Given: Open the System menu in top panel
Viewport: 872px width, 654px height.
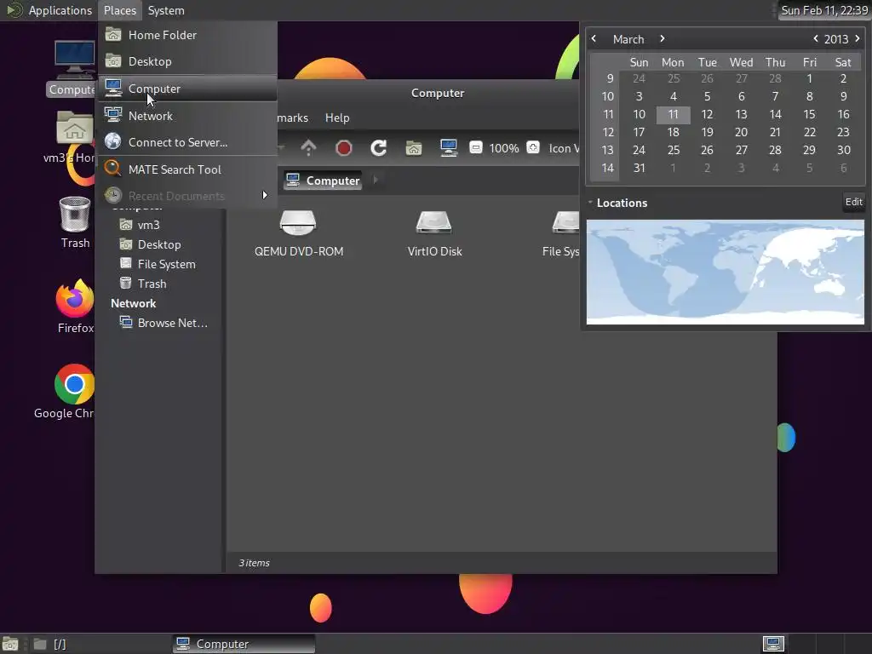Looking at the screenshot, I should (x=166, y=10).
